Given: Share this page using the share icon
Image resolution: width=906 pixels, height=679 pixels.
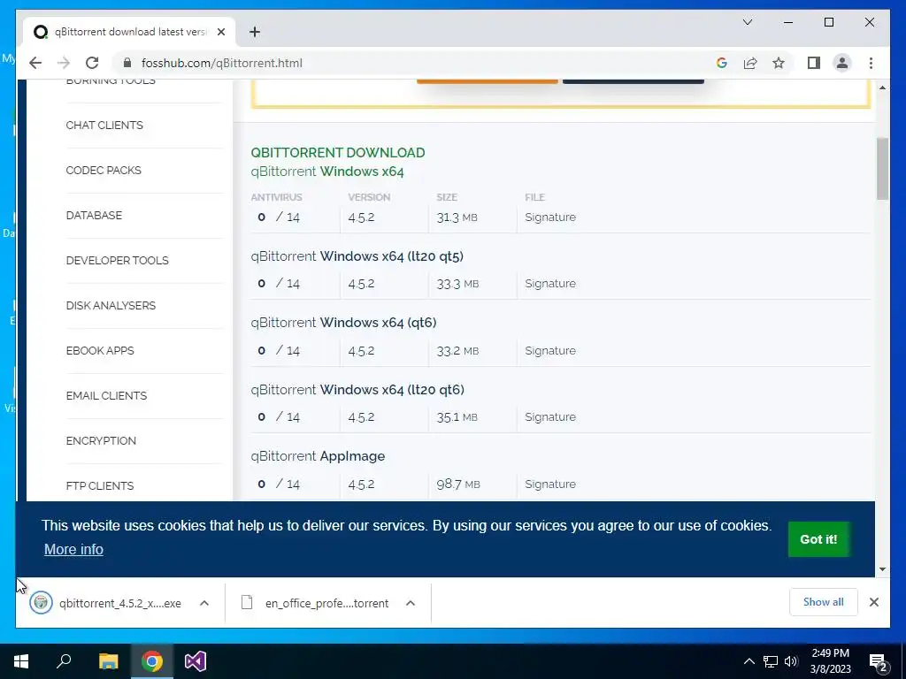Looking at the screenshot, I should (x=750, y=63).
